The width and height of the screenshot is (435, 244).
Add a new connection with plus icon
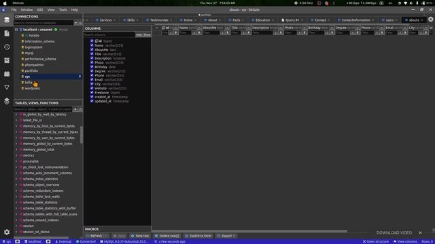[75, 22]
